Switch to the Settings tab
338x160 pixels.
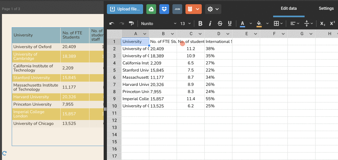pyautogui.click(x=326, y=8)
